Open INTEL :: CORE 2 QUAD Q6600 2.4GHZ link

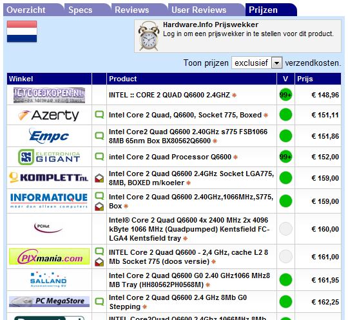click(x=169, y=95)
